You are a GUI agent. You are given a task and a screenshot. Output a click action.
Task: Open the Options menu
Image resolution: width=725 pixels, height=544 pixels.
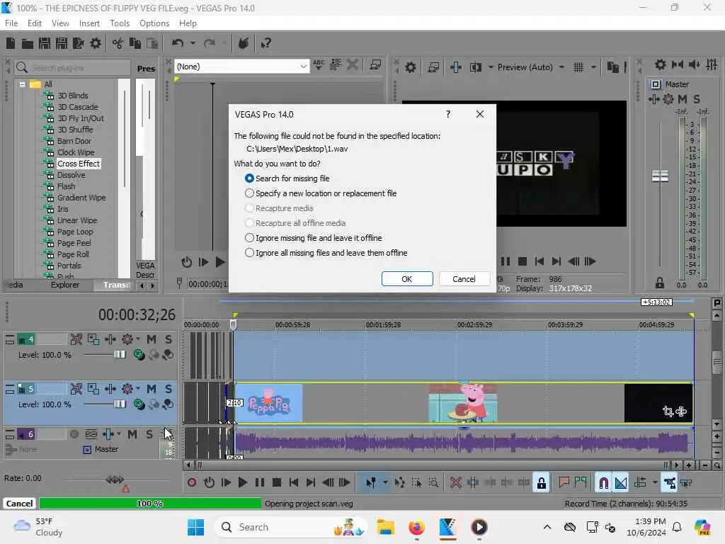pos(154,23)
